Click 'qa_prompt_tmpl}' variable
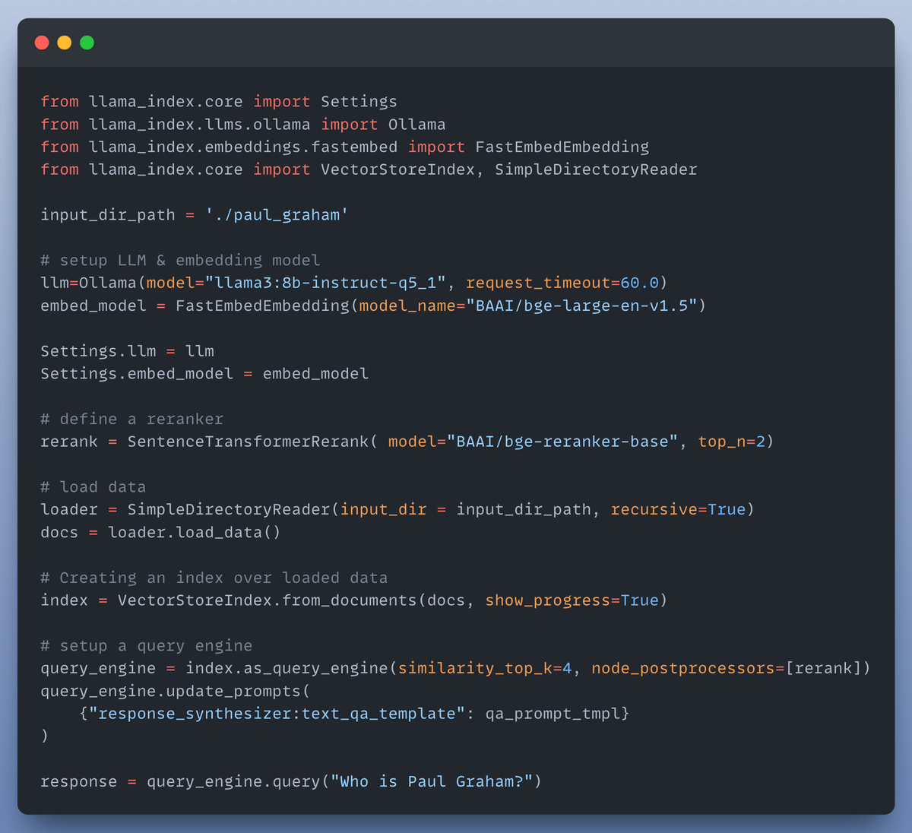The image size is (912, 833). pyautogui.click(x=558, y=714)
